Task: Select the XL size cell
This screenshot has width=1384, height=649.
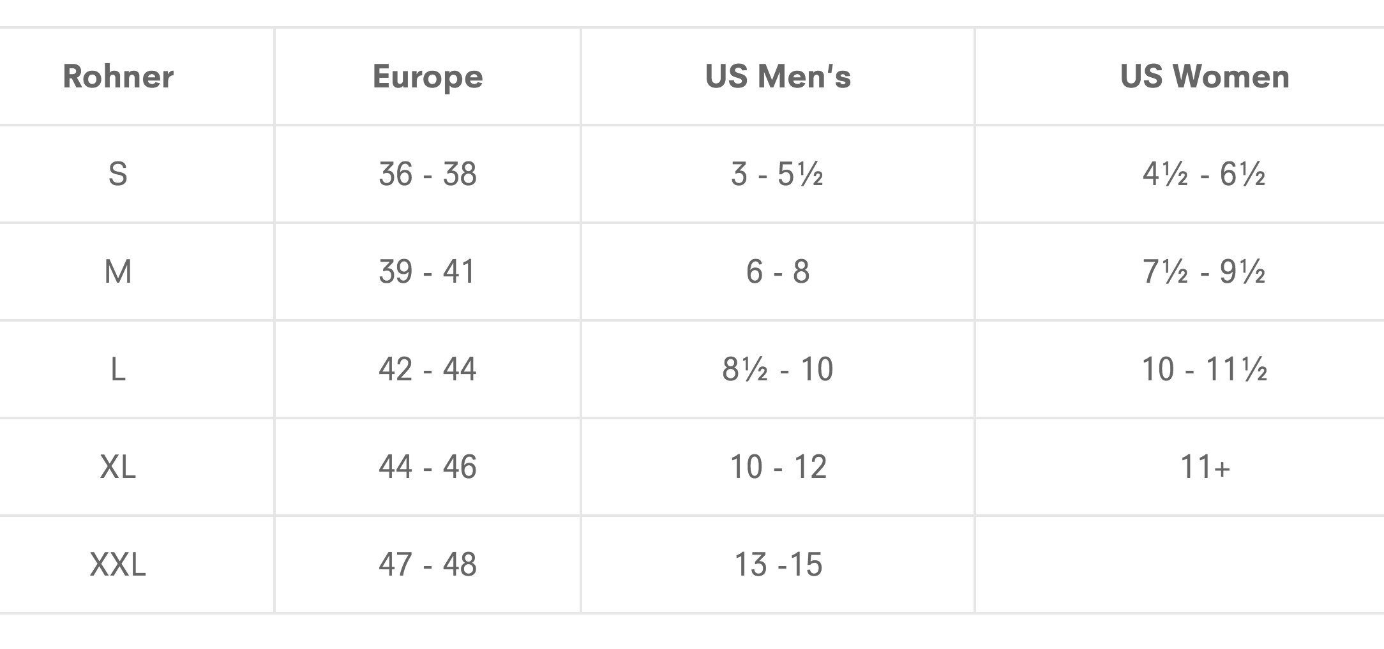Action: pos(118,467)
